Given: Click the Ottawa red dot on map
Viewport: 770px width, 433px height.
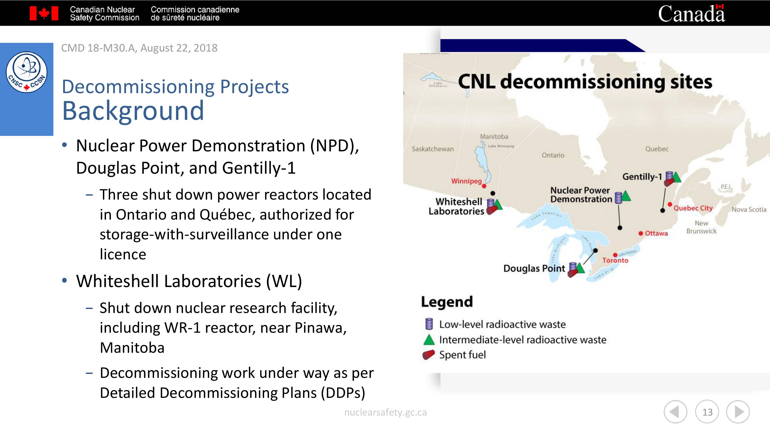Looking at the screenshot, I should coord(641,233).
